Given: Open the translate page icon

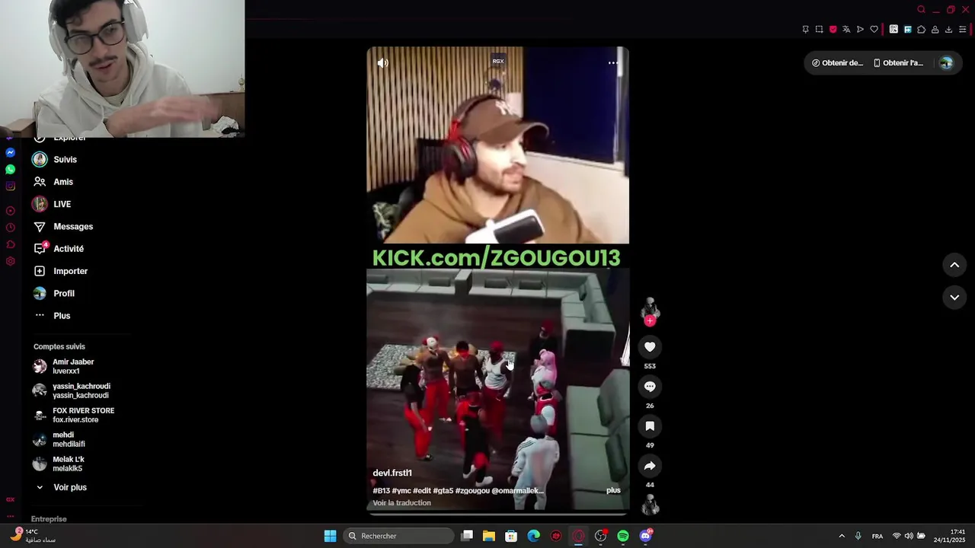Looking at the screenshot, I should [x=846, y=30].
